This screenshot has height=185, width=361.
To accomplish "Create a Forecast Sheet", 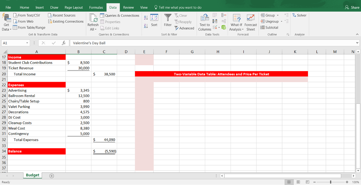I will 251,22.
